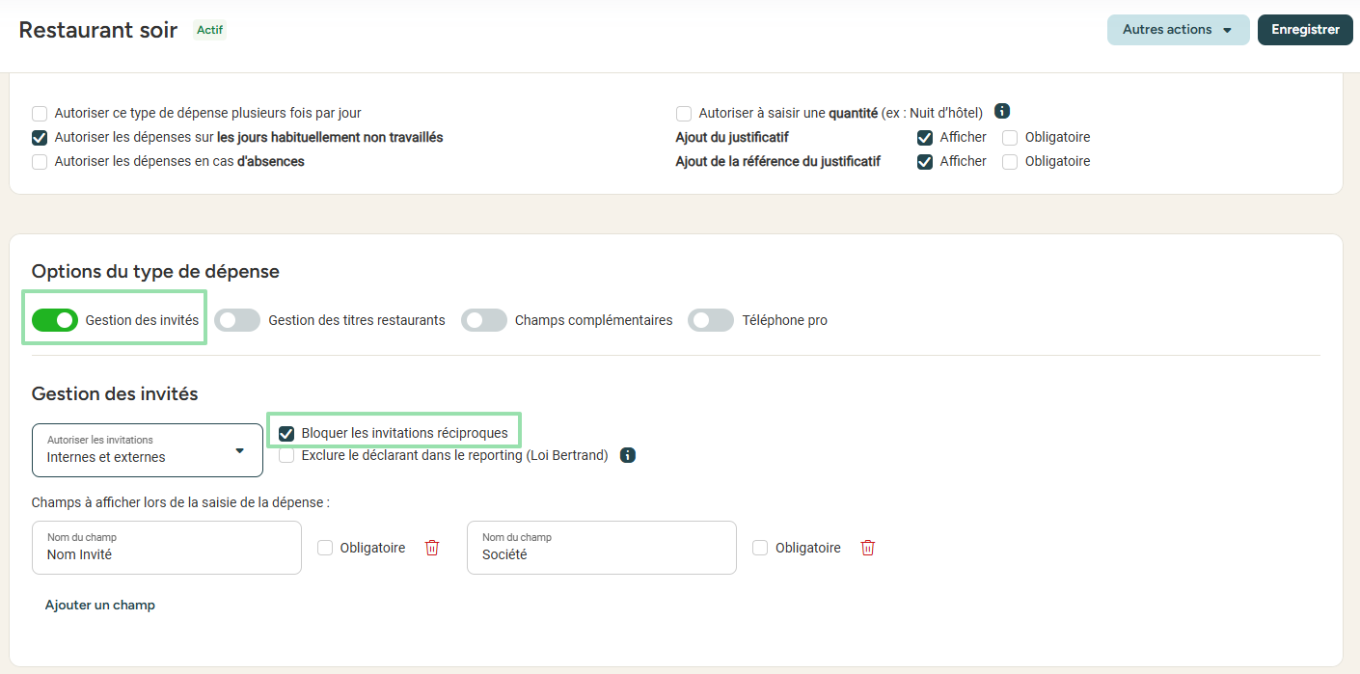Uncheck dépenses sur jours habituellement non travaillés
Viewport: 1360px width, 674px height.
(40, 138)
